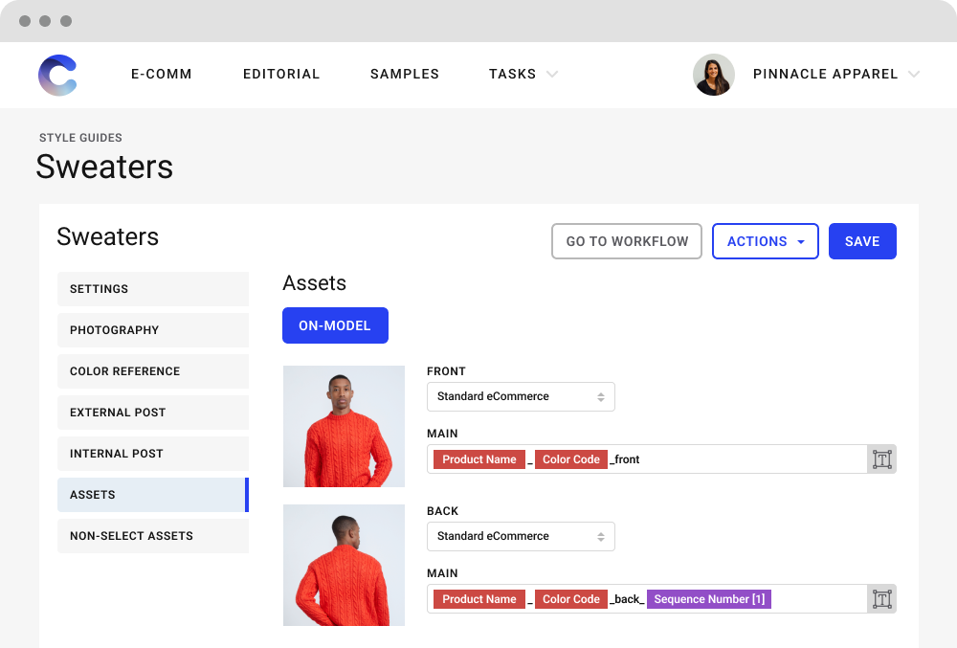
Task: Click the text-format icon in FRONT main field
Action: (881, 459)
